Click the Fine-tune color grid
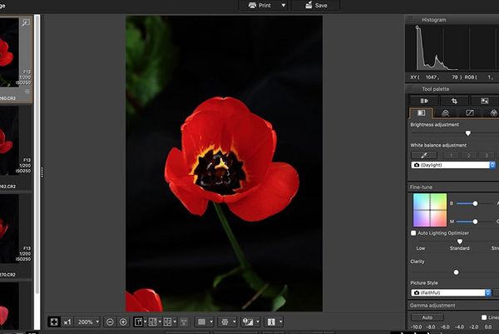Screen dimensions: 499x334 click(430, 210)
